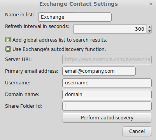Click the disabled Server URL field
The image size is (156, 140).
[107, 59]
